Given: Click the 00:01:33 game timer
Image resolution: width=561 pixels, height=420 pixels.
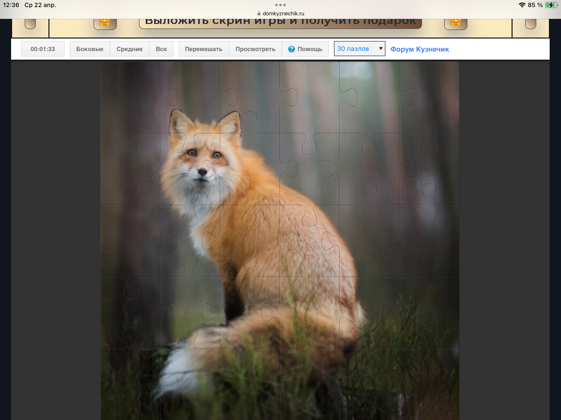Looking at the screenshot, I should (x=43, y=49).
